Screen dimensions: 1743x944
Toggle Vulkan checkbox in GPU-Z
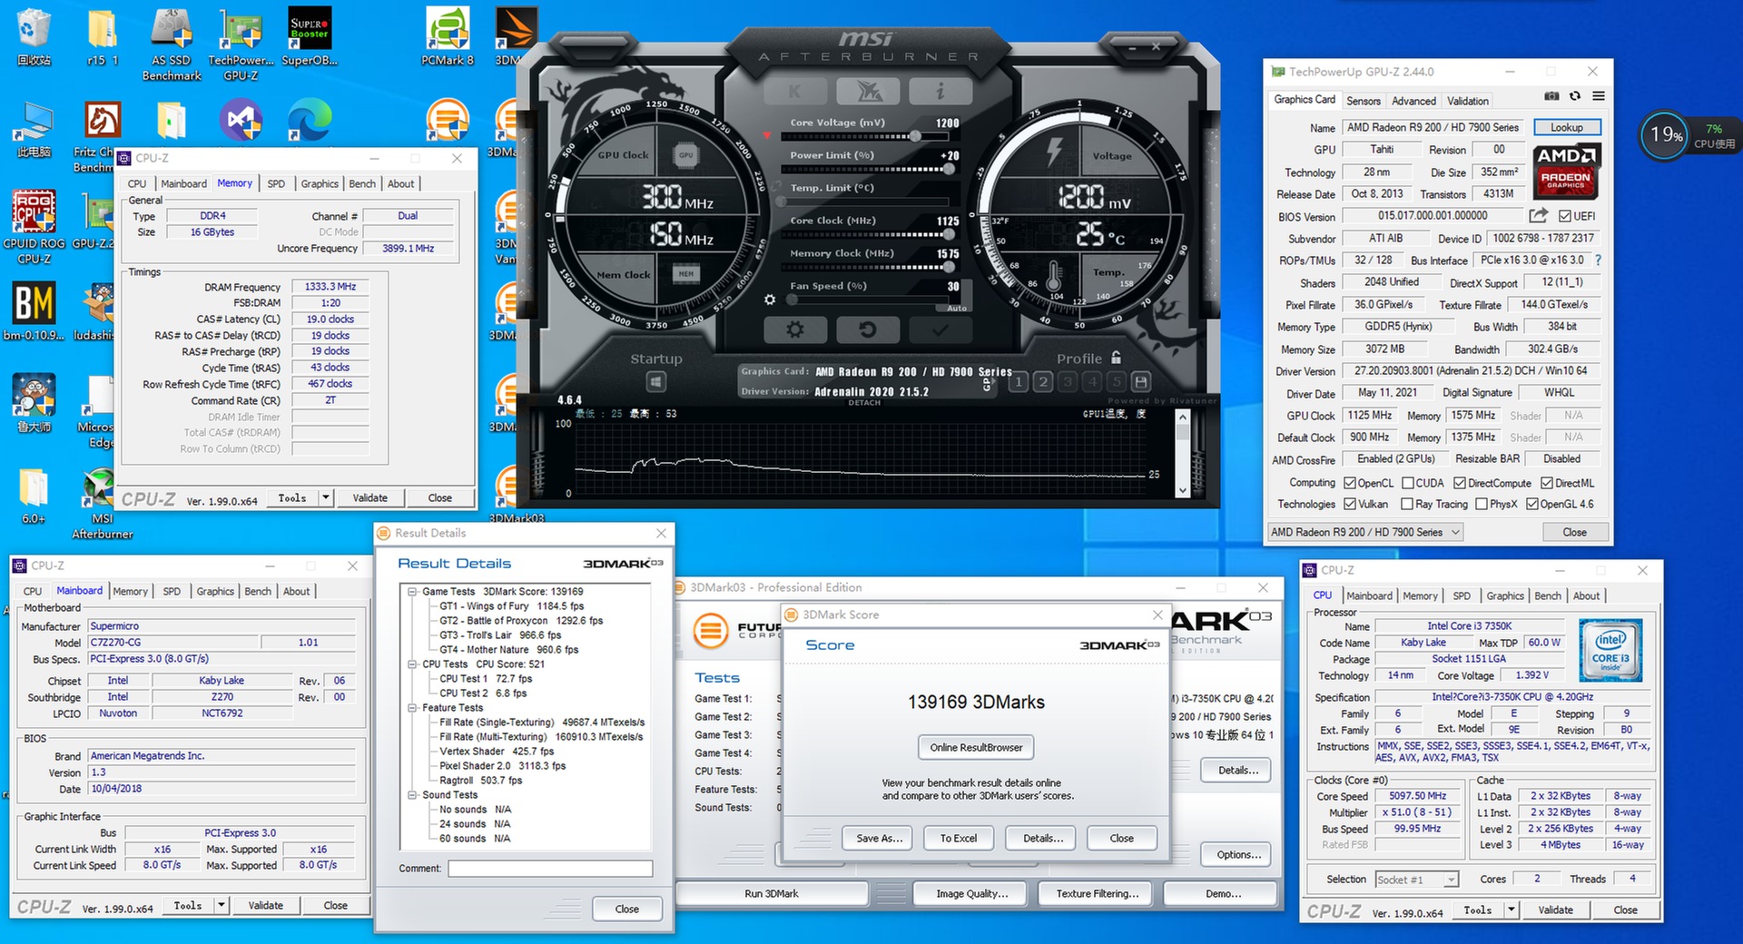(x=1350, y=504)
